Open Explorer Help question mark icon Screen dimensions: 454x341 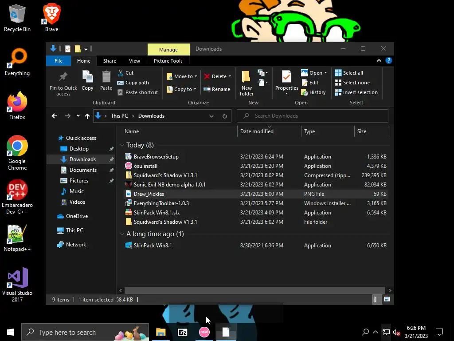point(388,60)
